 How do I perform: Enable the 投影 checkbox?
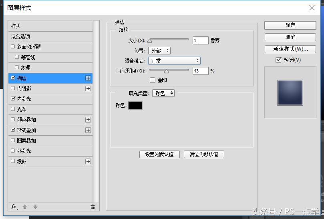[13, 161]
